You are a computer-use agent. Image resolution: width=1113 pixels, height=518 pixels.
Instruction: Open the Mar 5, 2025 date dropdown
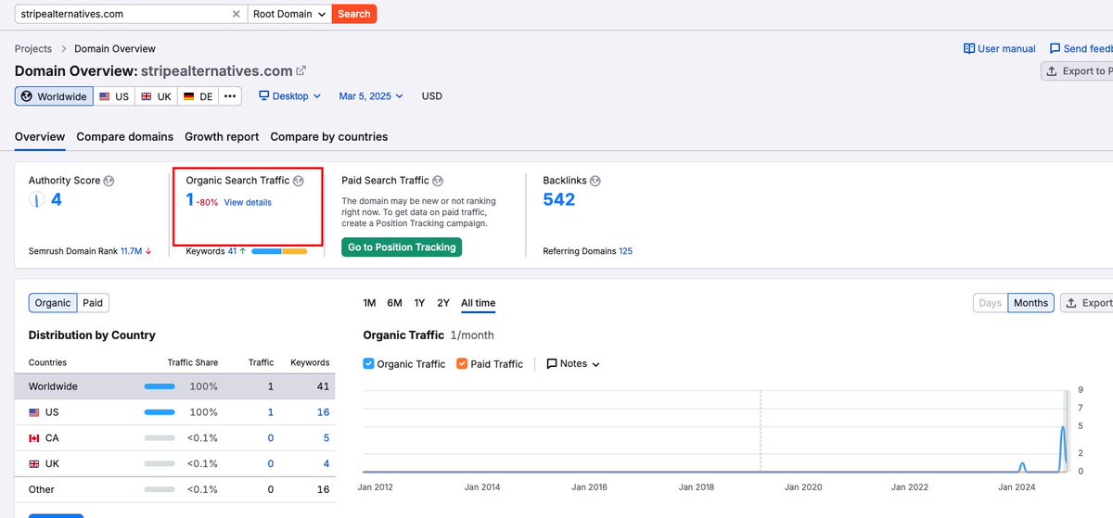coord(371,95)
